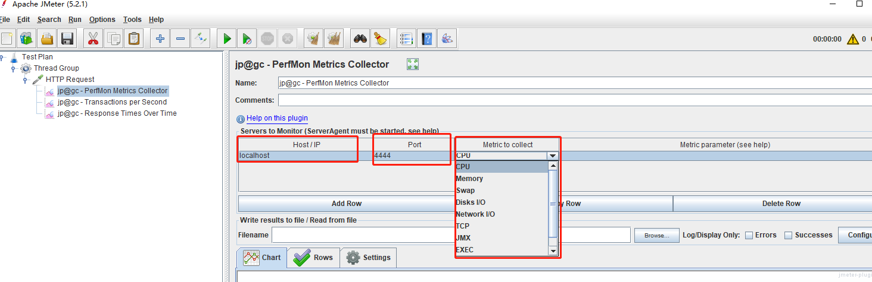Switch to the Settings tab

[369, 258]
